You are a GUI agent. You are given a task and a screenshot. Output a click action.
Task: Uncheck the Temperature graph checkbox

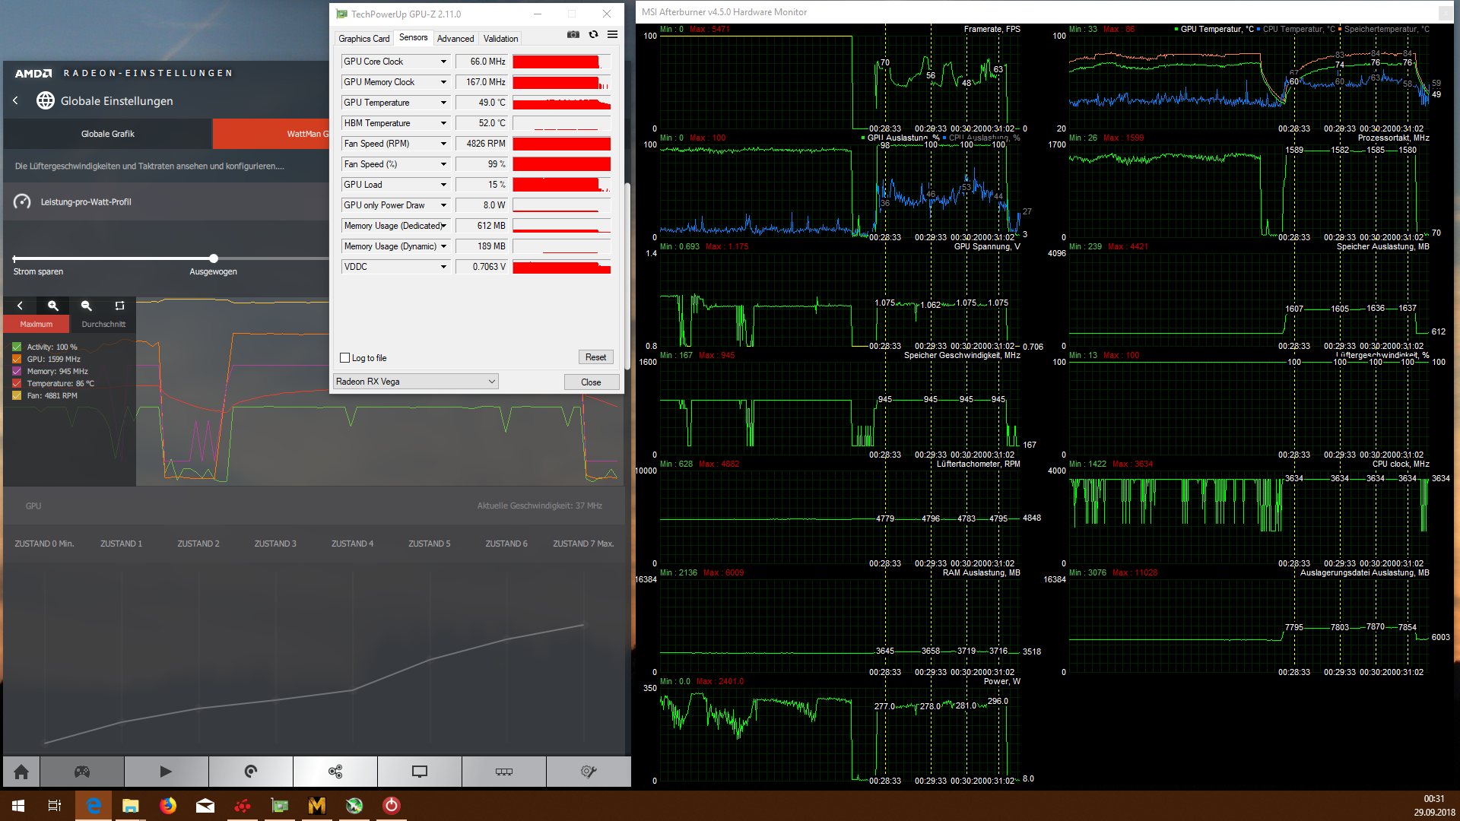coord(17,384)
